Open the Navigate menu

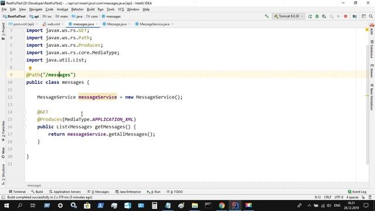36,9
